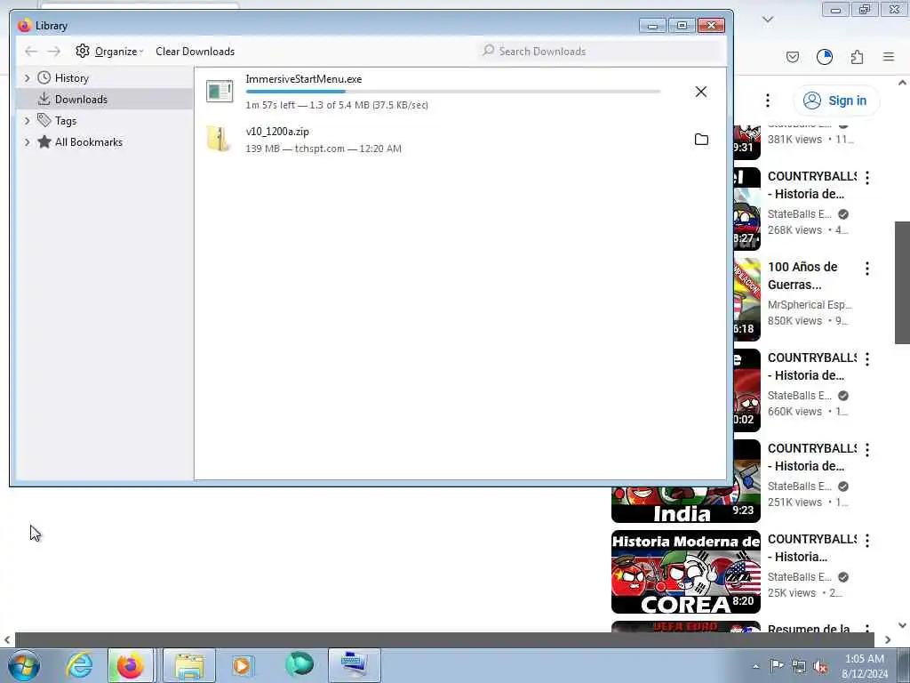Click the ImmersiveStartMenu.exe file icon
Image resolution: width=910 pixels, height=683 pixels.
[220, 92]
